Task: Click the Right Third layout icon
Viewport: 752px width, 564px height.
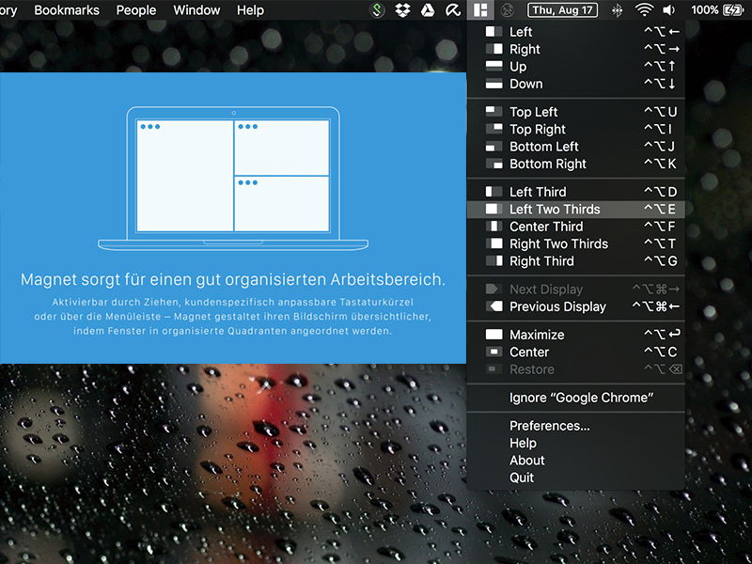Action: [x=493, y=261]
